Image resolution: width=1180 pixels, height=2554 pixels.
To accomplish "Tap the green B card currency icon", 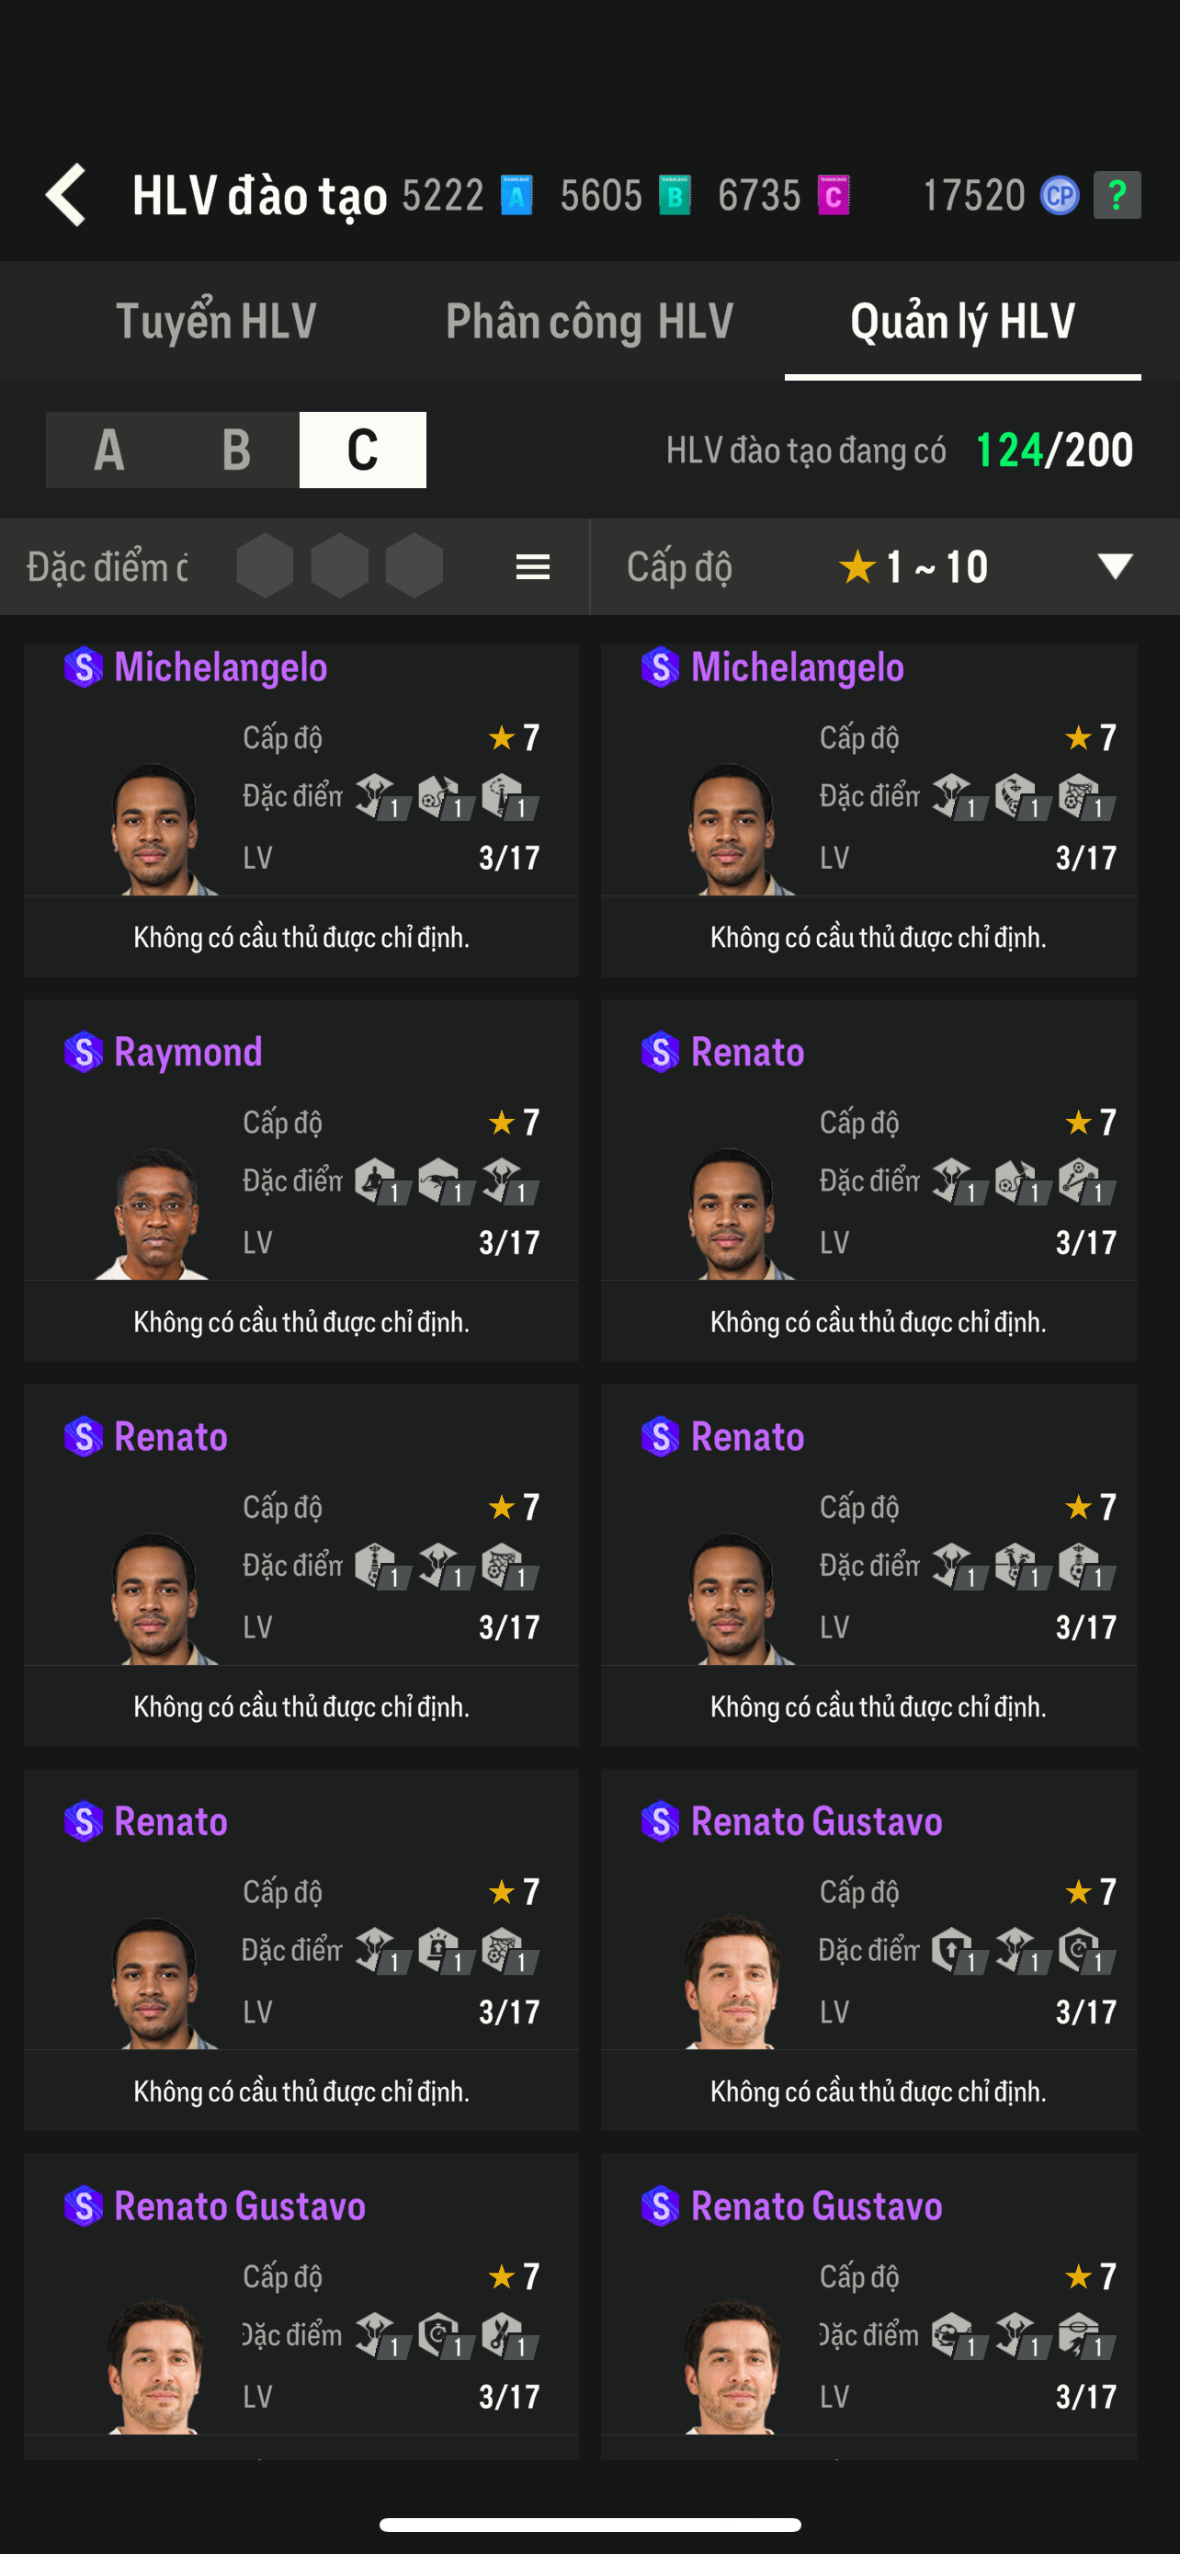I will pos(675,195).
